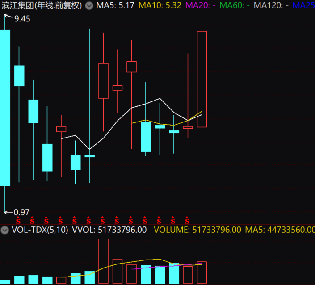Image resolution: width=315 pixels, height=285 pixels.
Task: Click the last red S marker on right
Action: (188, 220)
